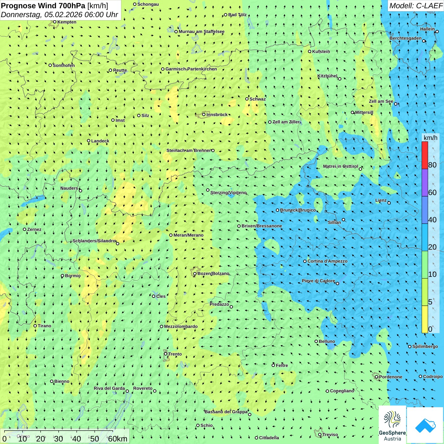Click the 'Modell: C-LAEF' label
The image size is (444, 444).
[x=416, y=6]
